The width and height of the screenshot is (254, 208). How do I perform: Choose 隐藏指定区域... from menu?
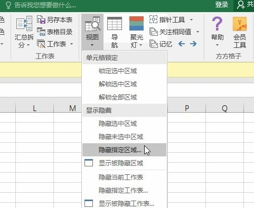click(124, 150)
